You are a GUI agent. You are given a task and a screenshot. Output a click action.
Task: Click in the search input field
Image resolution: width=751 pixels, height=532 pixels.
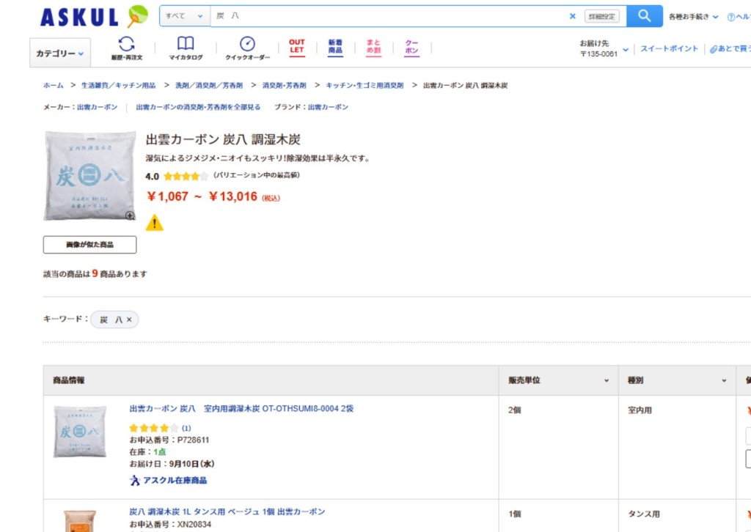388,16
